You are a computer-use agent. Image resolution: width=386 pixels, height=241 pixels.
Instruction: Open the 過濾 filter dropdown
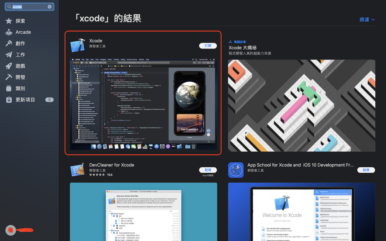coord(367,20)
